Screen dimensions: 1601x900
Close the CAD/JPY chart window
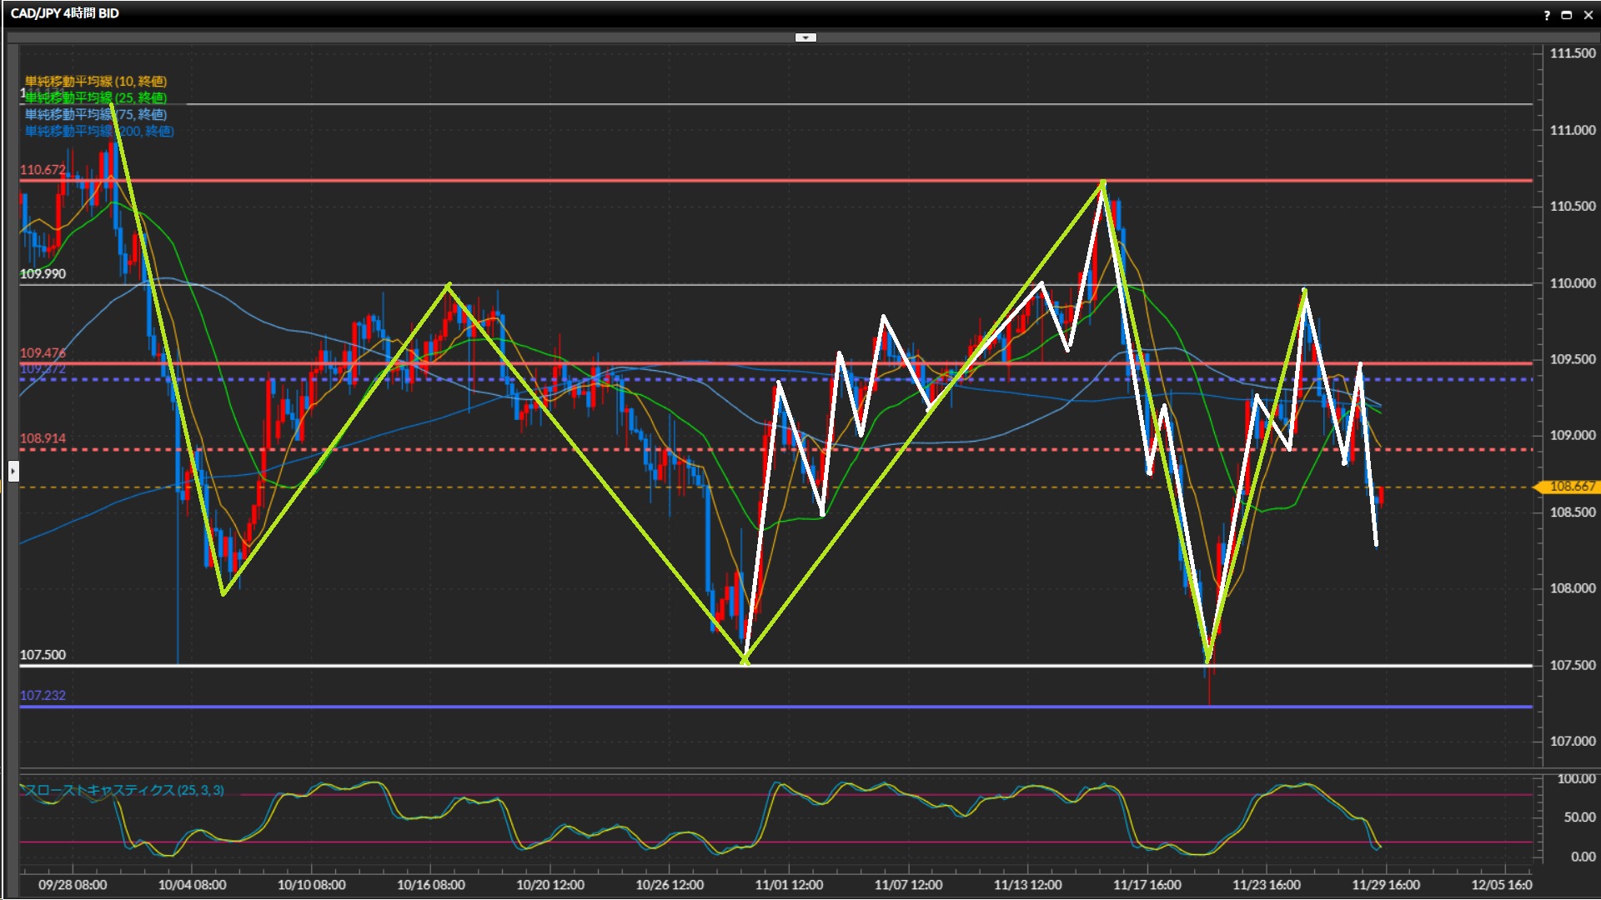1588,15
